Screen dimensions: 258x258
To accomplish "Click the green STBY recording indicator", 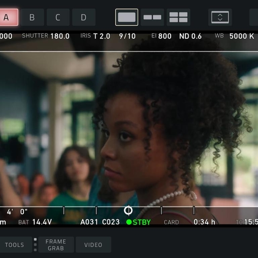I will tap(139, 222).
